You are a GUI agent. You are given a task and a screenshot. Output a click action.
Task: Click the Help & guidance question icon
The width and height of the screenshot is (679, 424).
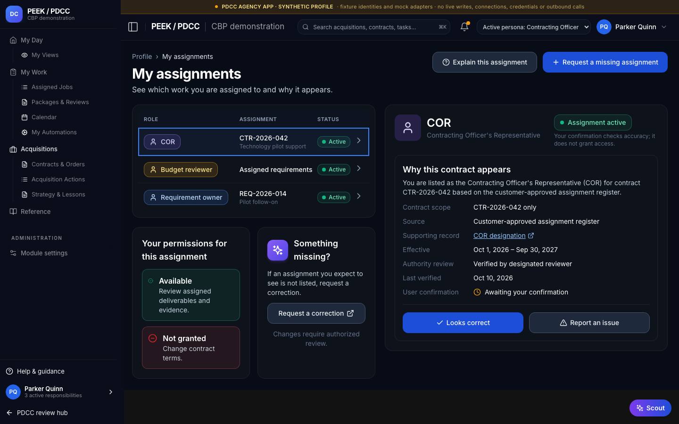coord(9,371)
